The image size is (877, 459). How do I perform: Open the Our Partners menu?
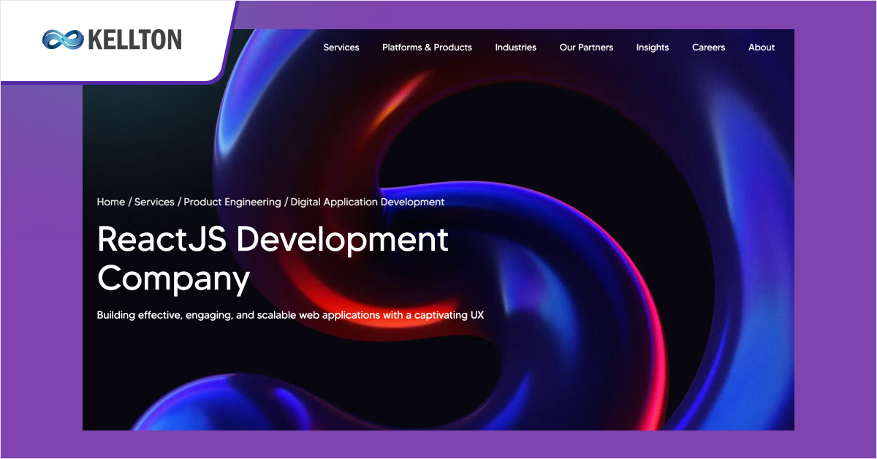coord(586,48)
